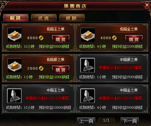Click the red level-10 notice under 中階金之果
This screenshot has height=126, width=151.
click(120, 98)
